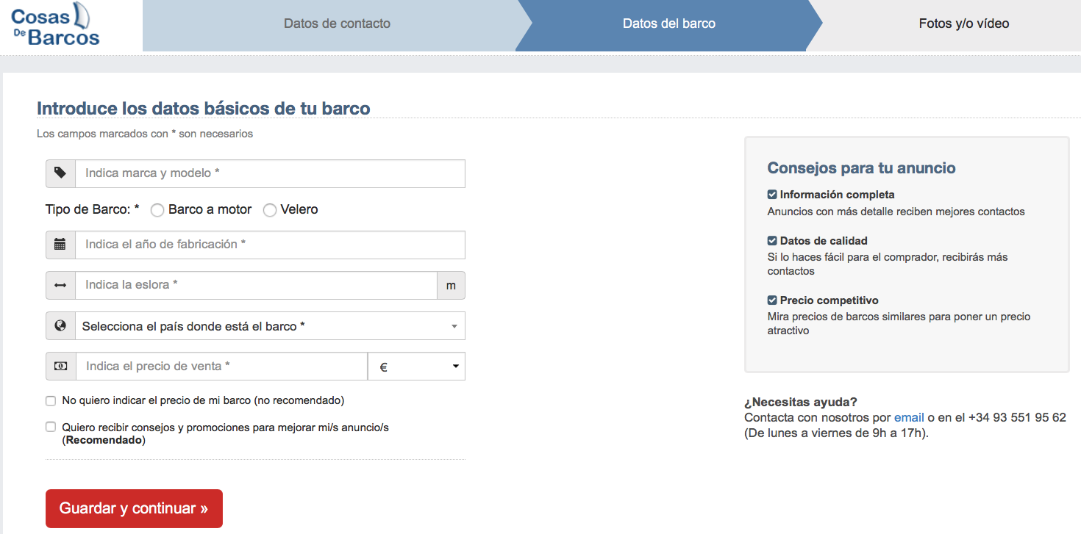Open the country selection dropdown
The image size is (1081, 534).
pyautogui.click(x=270, y=325)
